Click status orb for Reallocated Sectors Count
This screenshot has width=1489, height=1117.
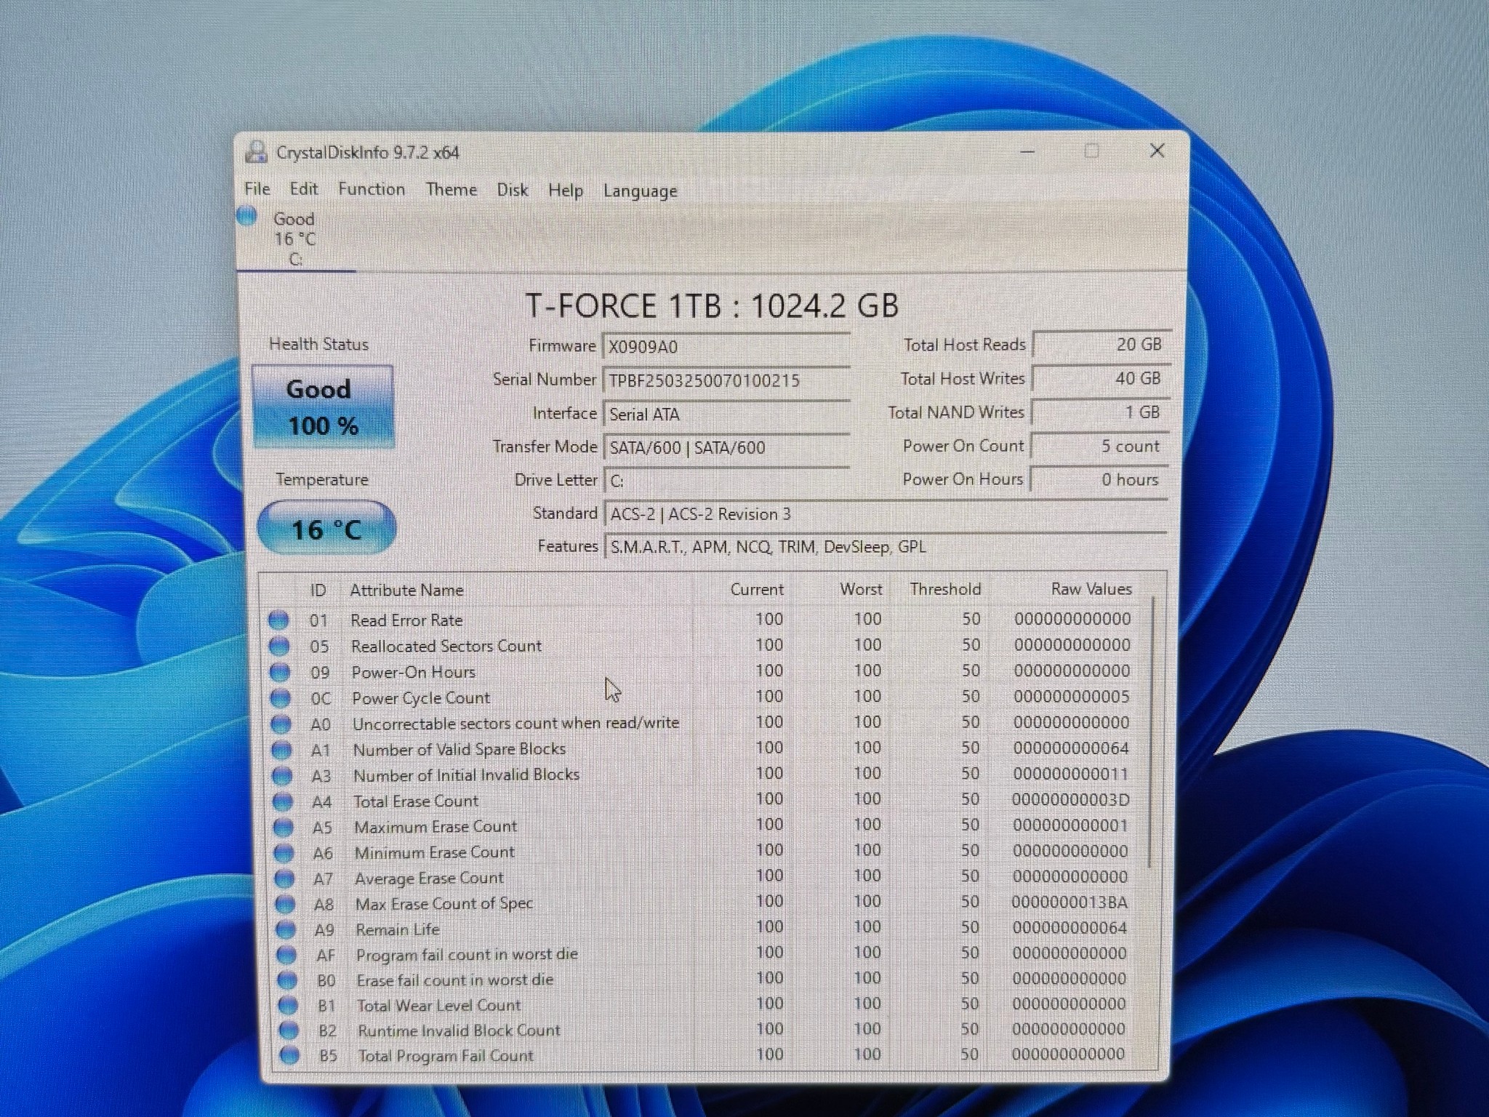pyautogui.click(x=279, y=646)
